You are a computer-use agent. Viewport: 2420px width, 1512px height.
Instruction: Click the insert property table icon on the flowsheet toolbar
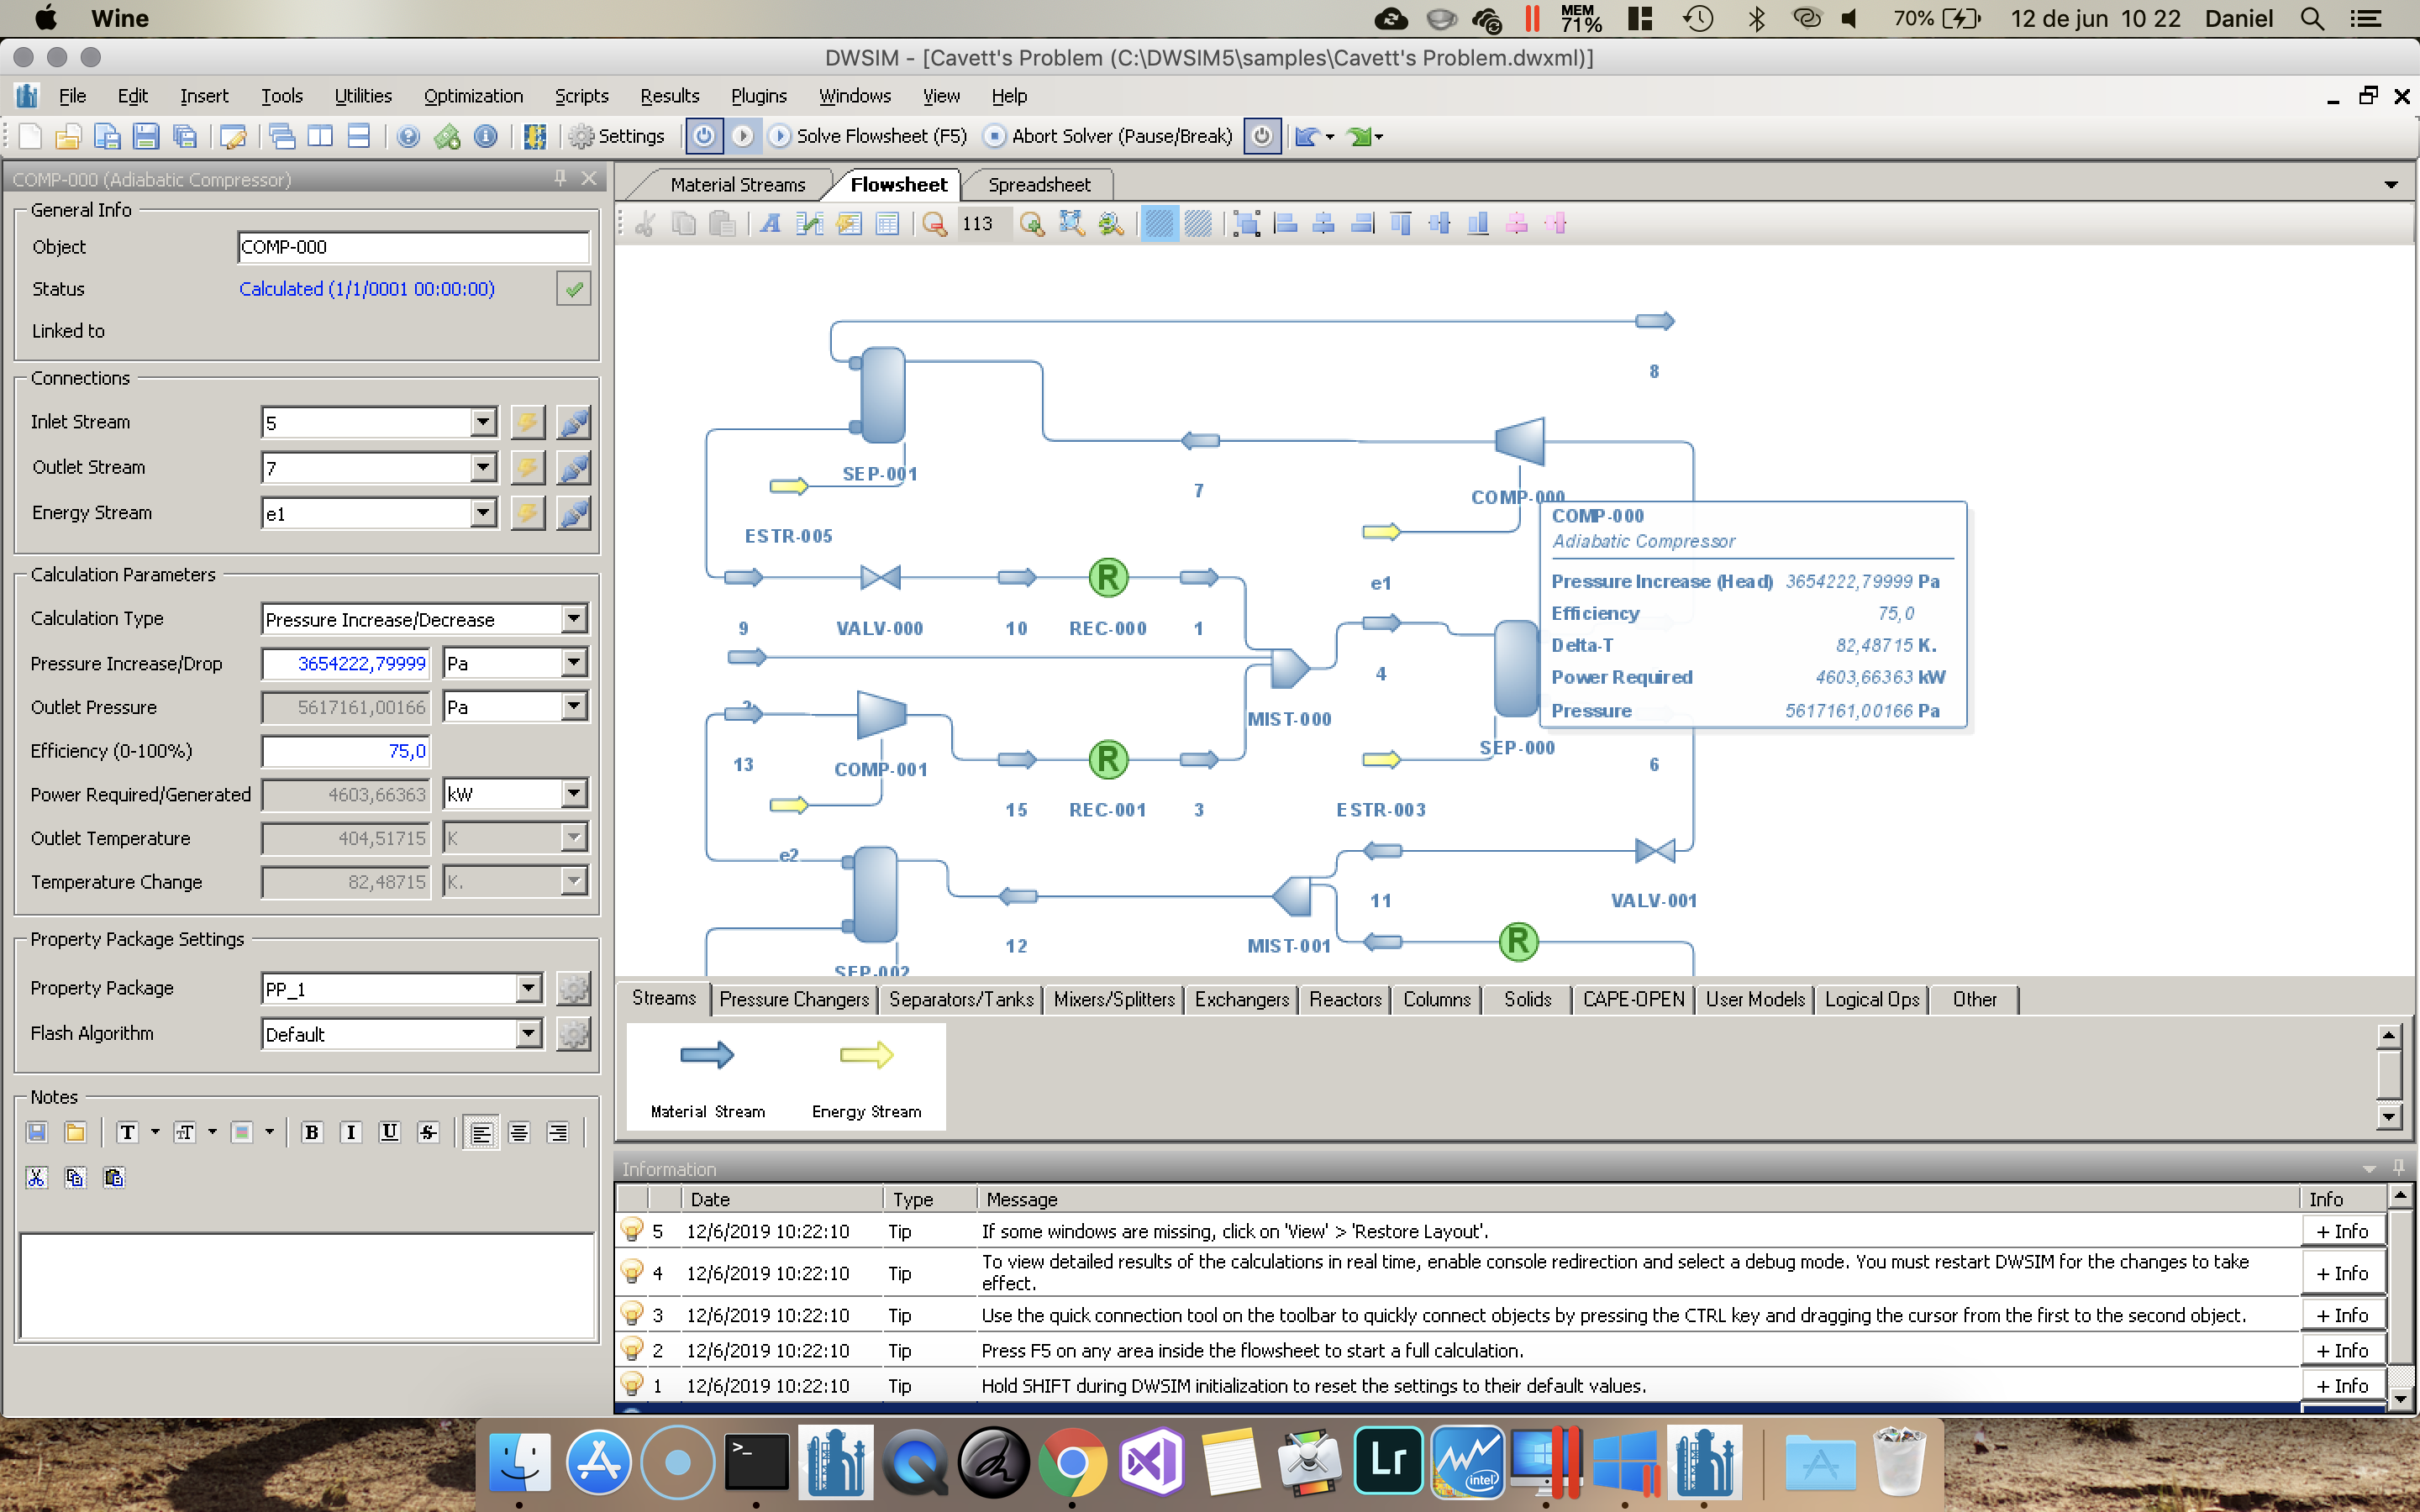(887, 224)
